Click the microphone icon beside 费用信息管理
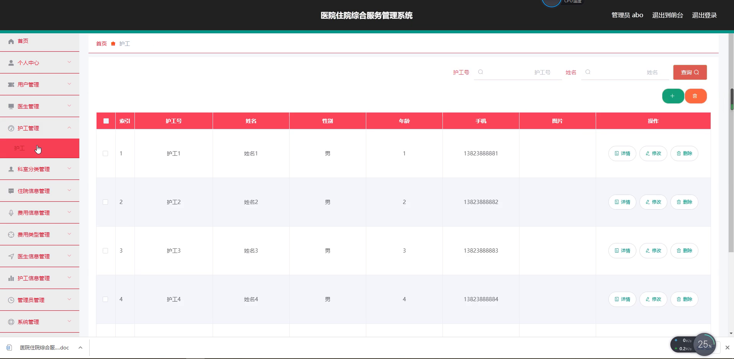This screenshot has width=734, height=359. click(x=11, y=213)
